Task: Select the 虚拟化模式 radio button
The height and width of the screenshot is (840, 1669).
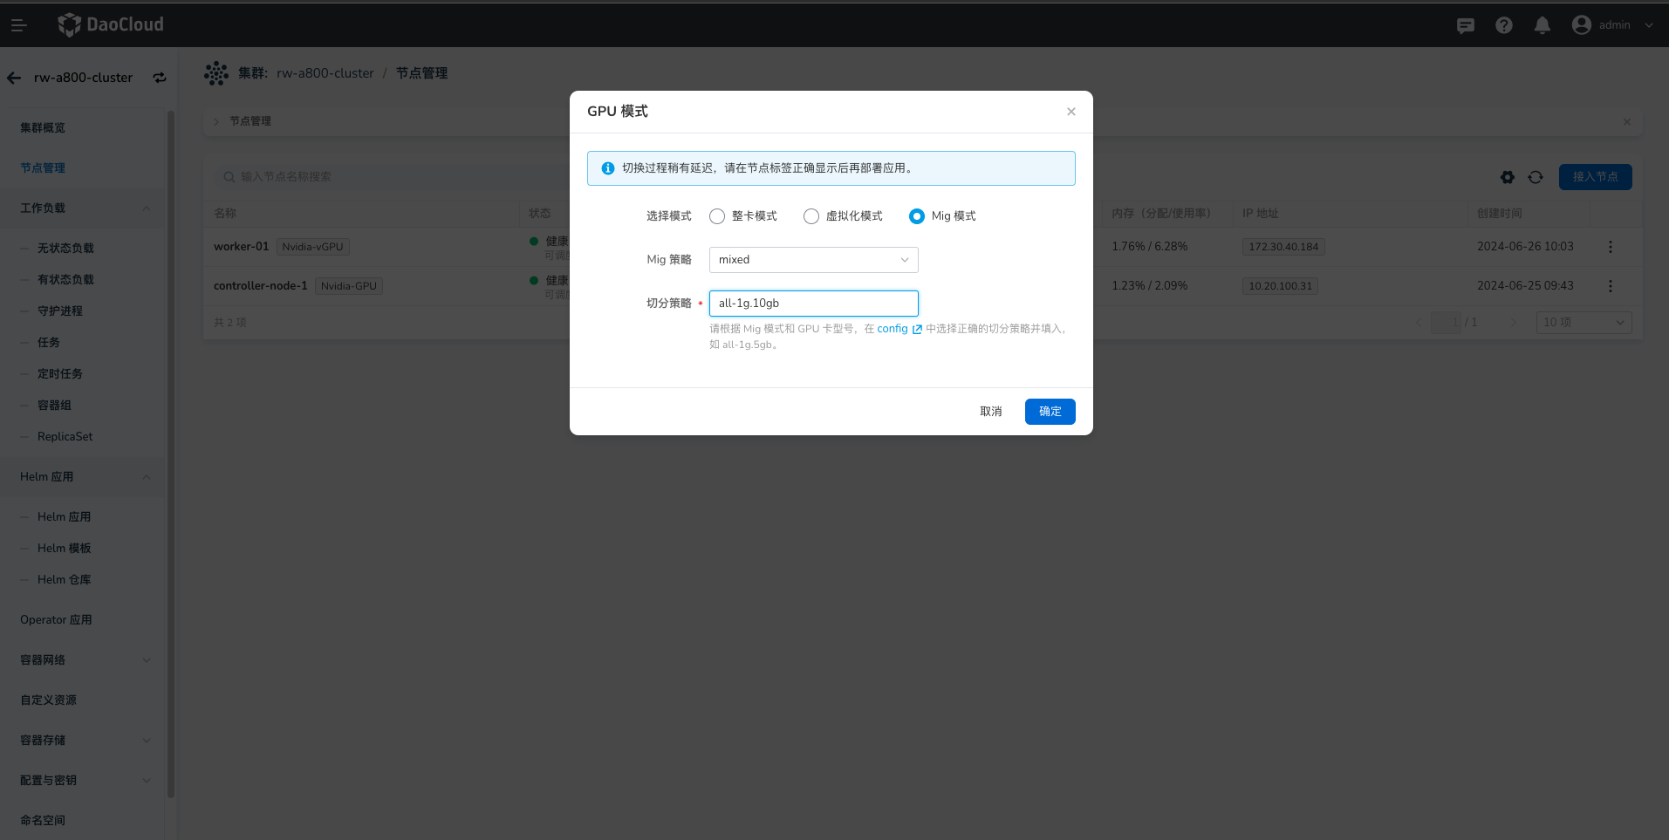Action: point(811,216)
